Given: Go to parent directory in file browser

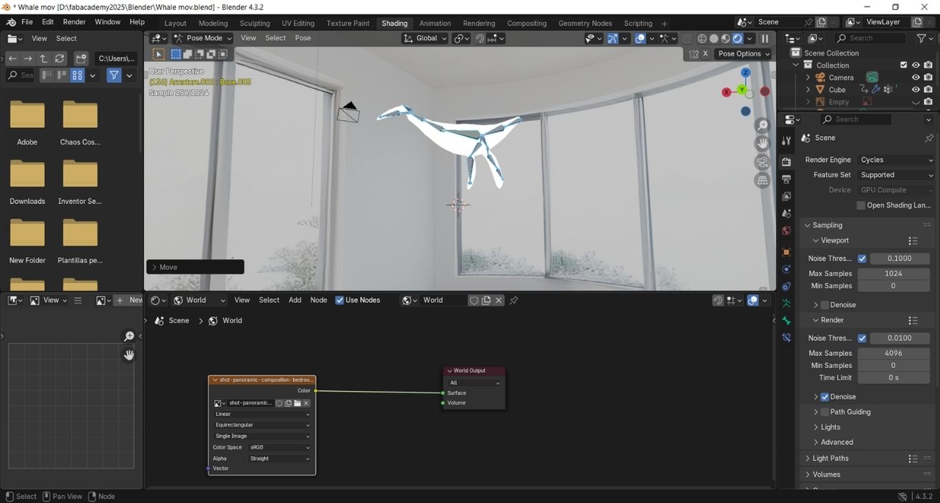Looking at the screenshot, I should (x=43, y=58).
